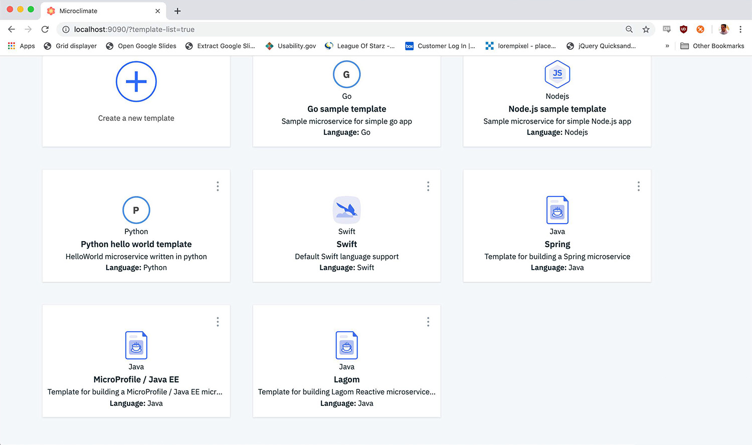Image resolution: width=752 pixels, height=445 pixels.
Task: Click the Python P icon
Action: pos(136,210)
